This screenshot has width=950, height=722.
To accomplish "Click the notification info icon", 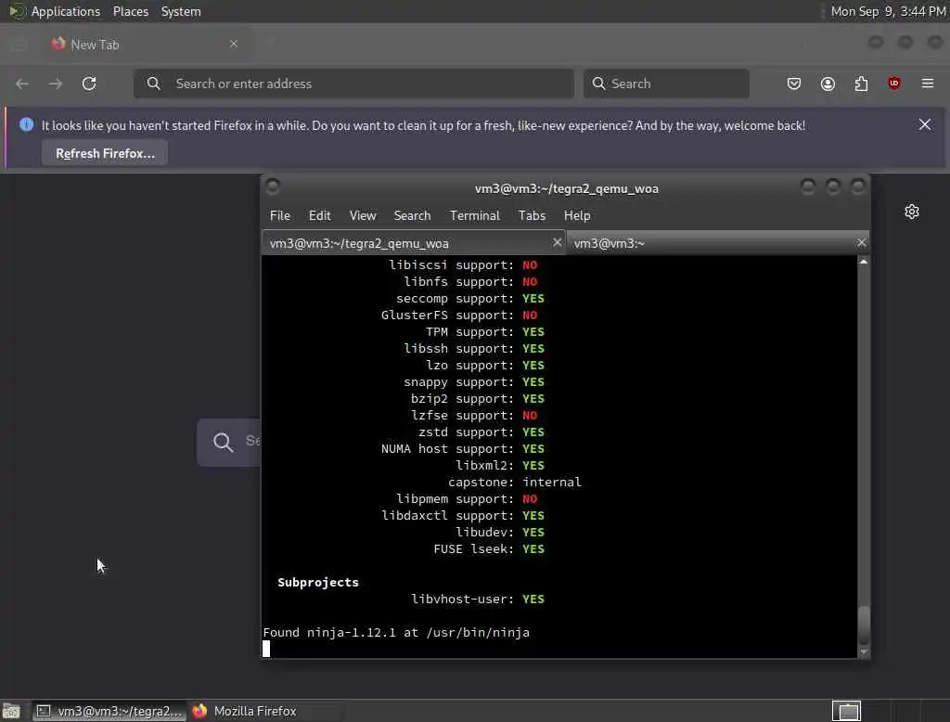I will click(26, 125).
